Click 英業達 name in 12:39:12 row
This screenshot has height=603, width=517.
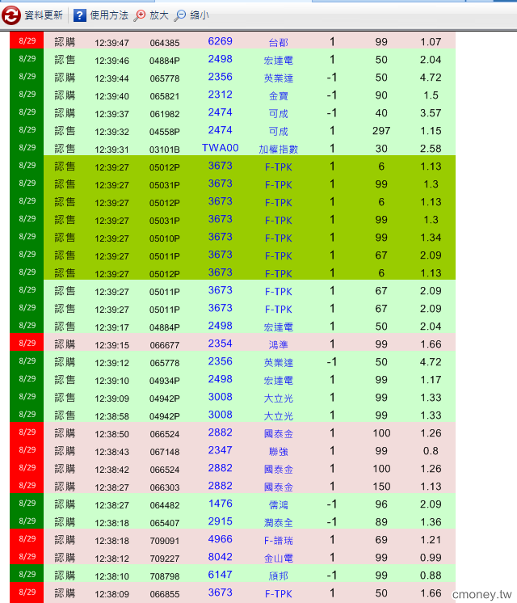tap(279, 363)
